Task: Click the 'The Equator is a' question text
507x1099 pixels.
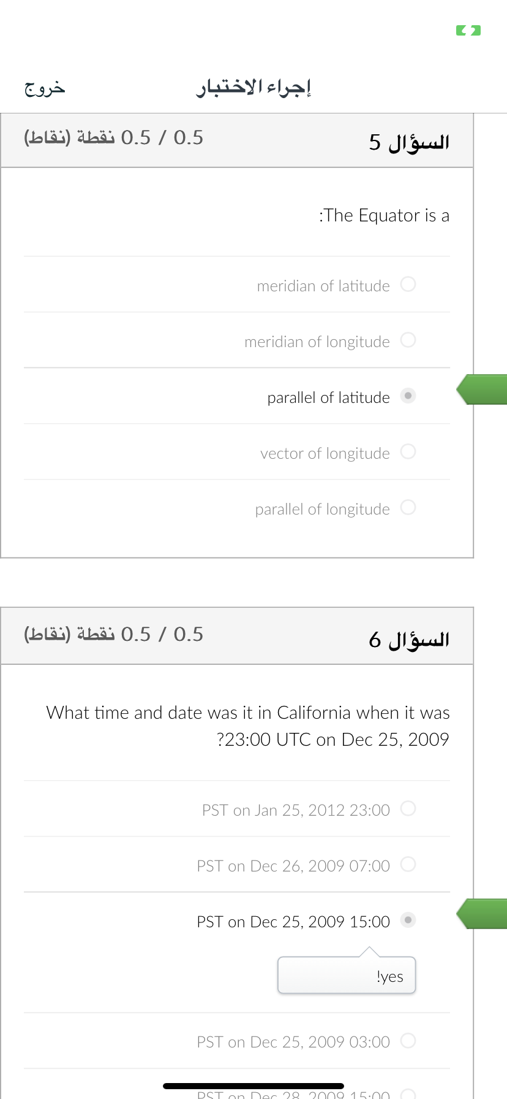Action: tap(384, 215)
